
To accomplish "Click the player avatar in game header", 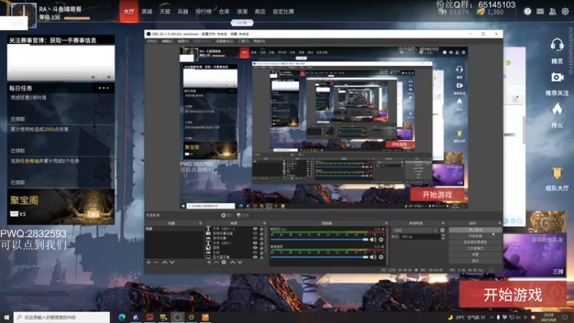I will click(x=24, y=14).
